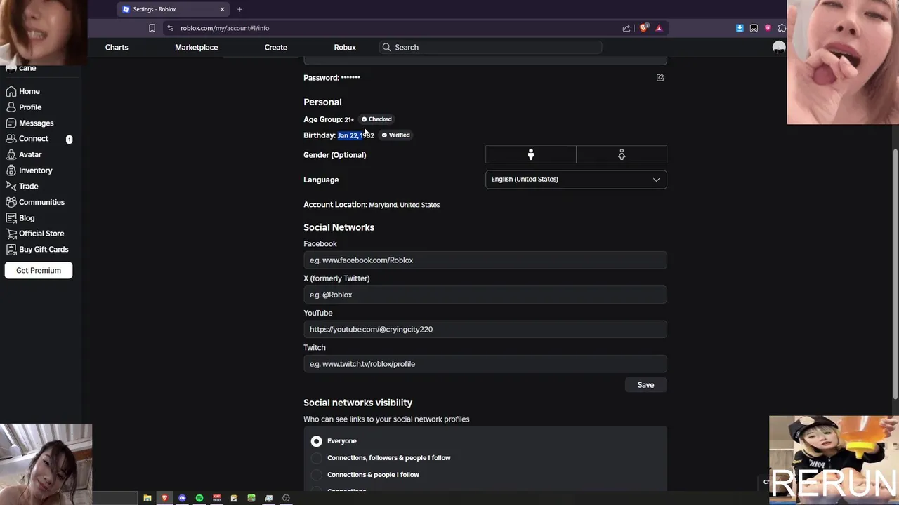Select the male gender icon
Viewport: 899px width, 505px height.
[x=531, y=154]
